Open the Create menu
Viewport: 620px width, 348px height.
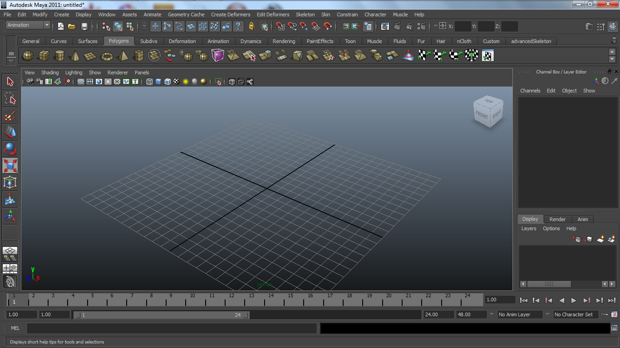(x=62, y=14)
